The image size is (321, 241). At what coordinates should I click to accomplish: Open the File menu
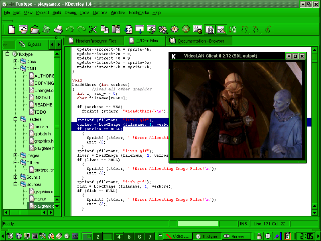(7, 13)
